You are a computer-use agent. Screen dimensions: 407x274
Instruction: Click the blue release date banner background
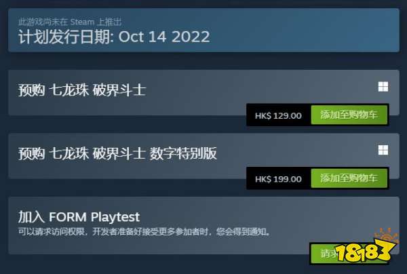(298, 31)
